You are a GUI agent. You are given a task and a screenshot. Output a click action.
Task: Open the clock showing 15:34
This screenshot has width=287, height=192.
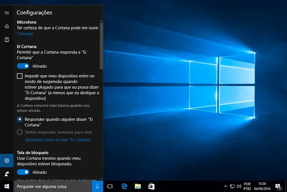click(262, 186)
